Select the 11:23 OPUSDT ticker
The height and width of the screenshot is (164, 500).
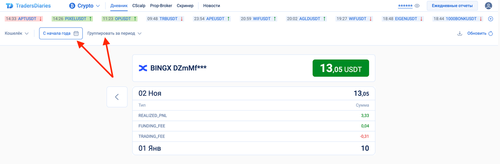120,19
